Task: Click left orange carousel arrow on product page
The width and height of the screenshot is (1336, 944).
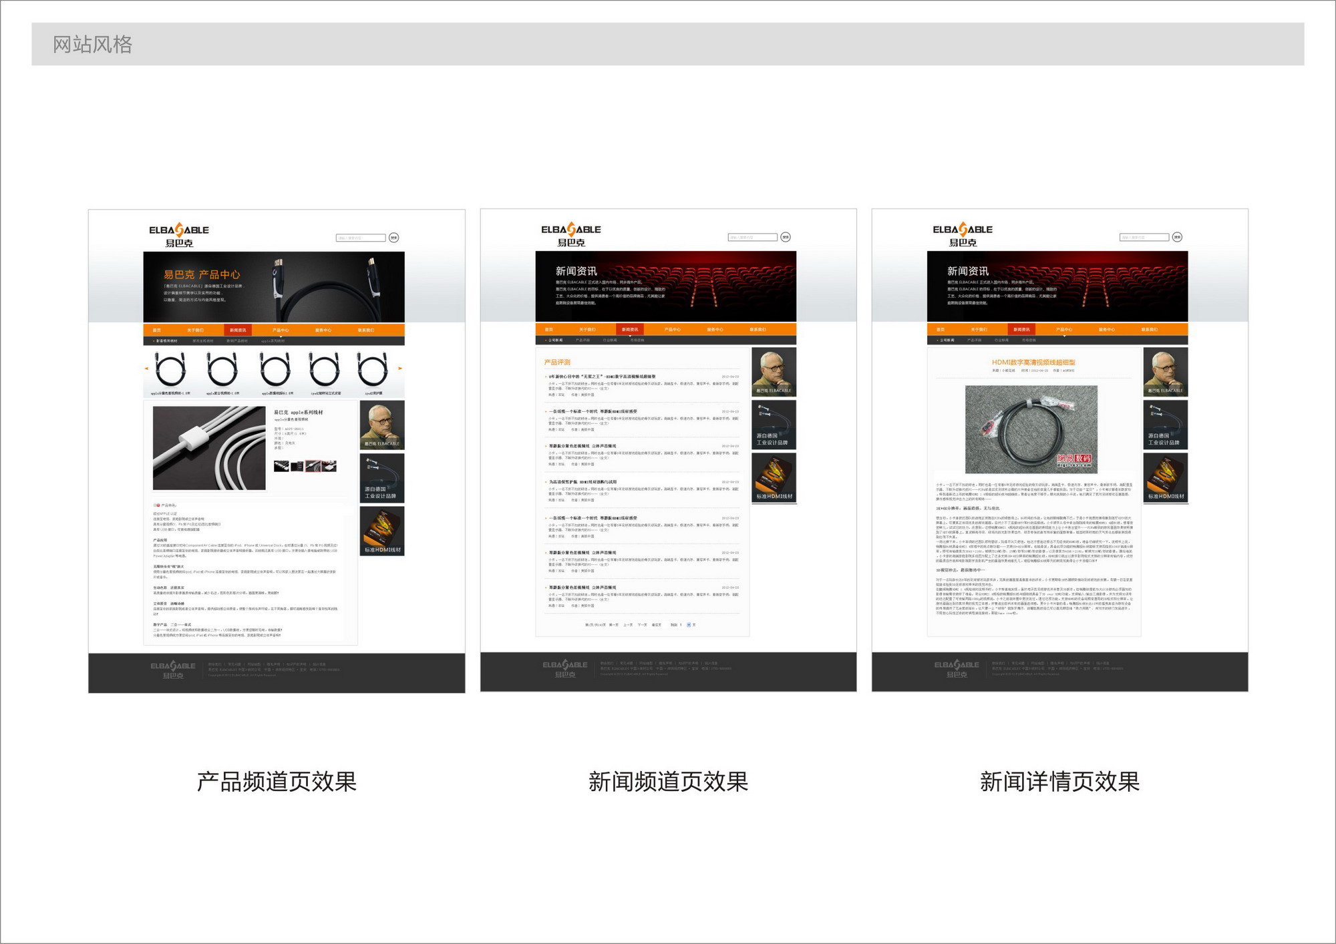Action: tap(146, 369)
